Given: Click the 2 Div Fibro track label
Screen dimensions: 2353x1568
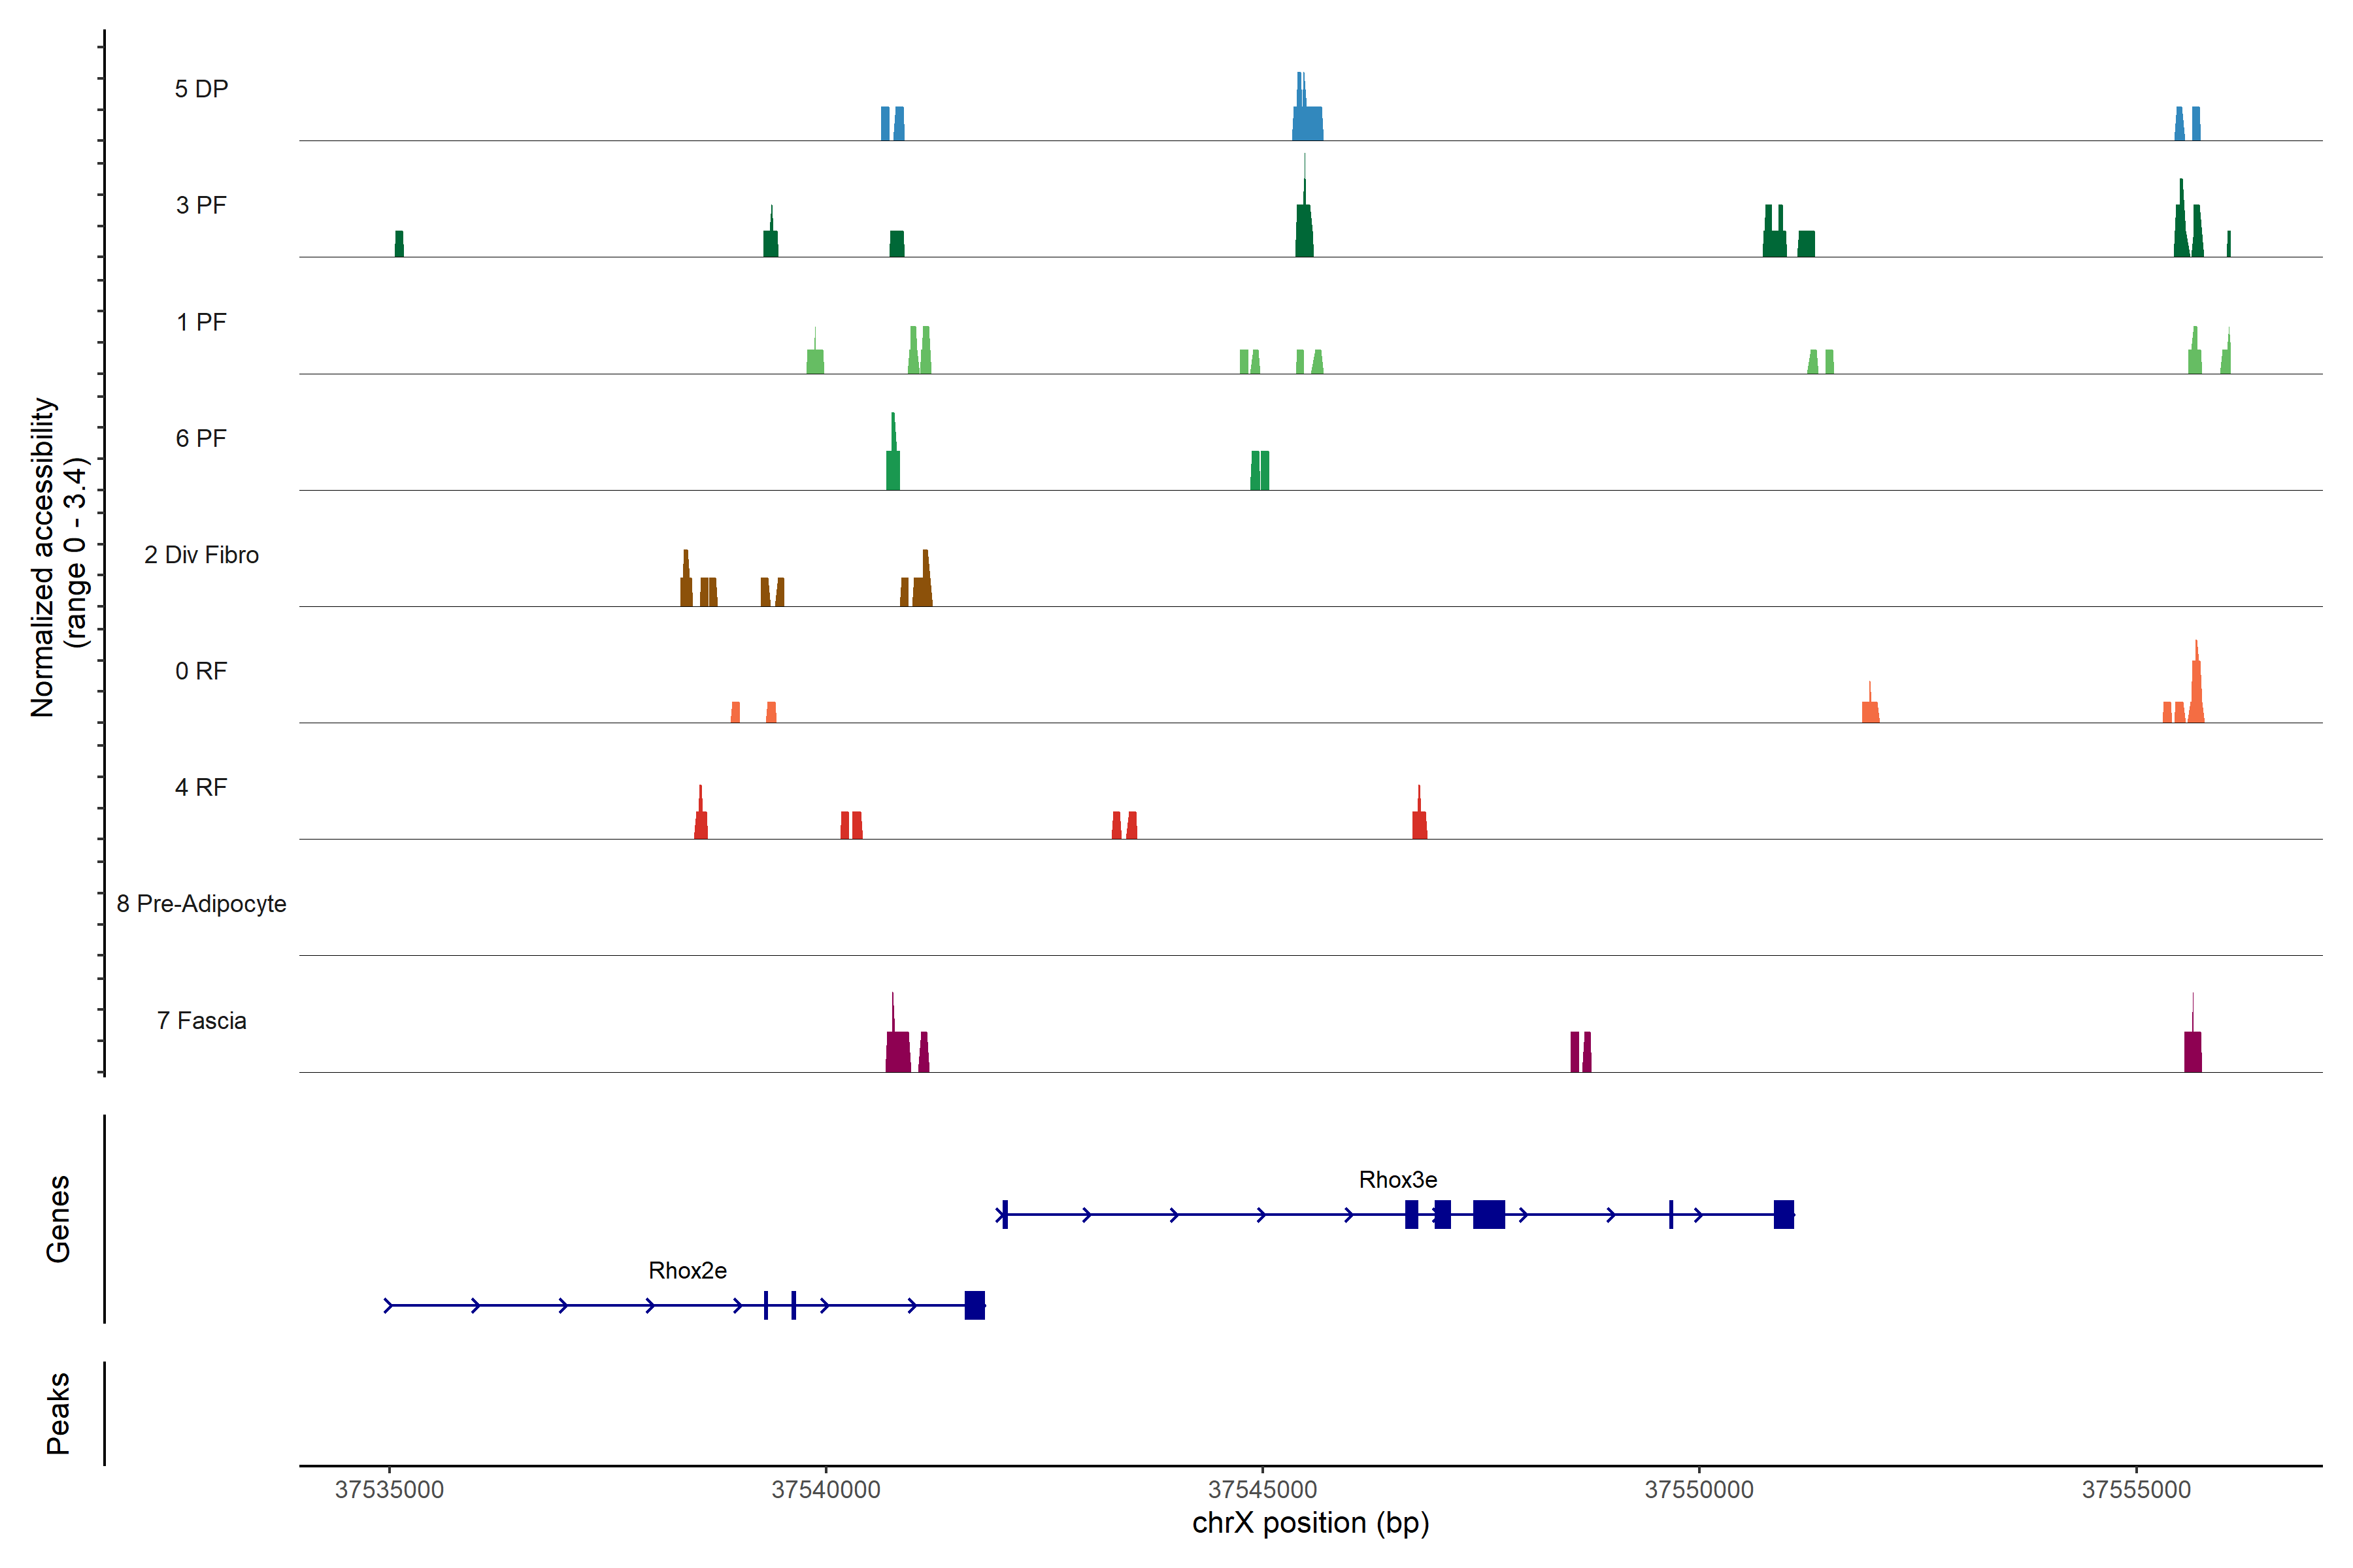Looking at the screenshot, I should [x=201, y=555].
